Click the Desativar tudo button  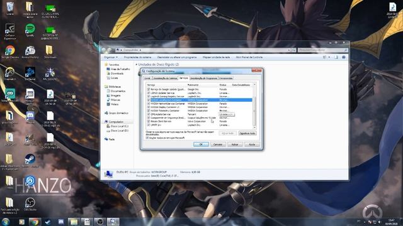[x=247, y=133]
